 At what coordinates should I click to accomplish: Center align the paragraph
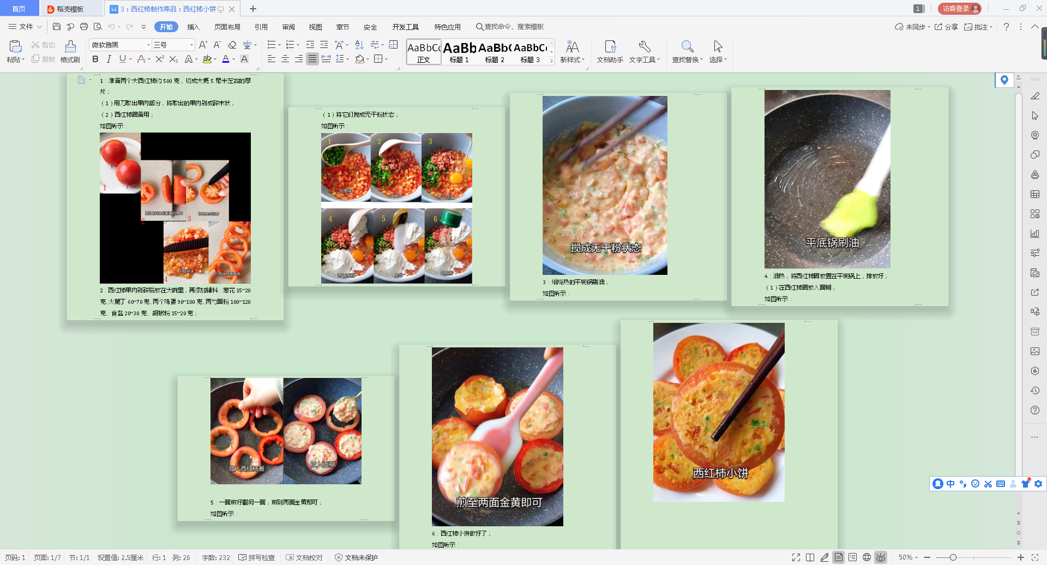click(x=285, y=59)
